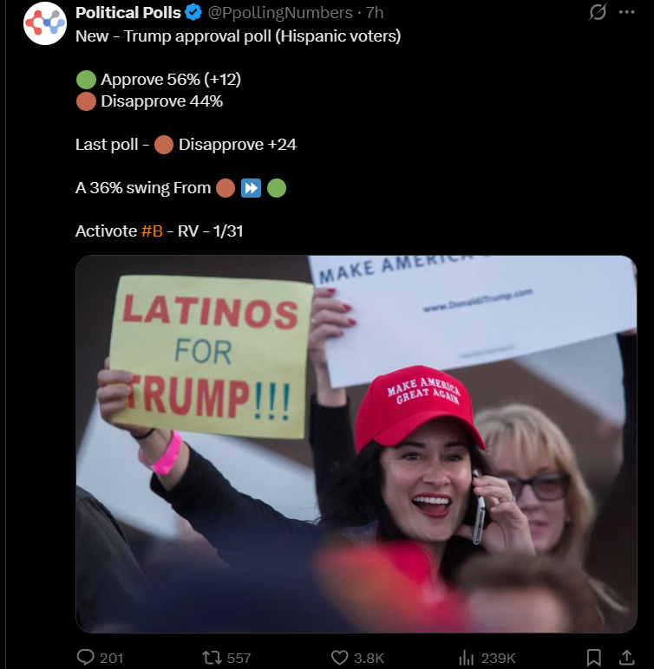The width and height of the screenshot is (654, 669).
Task: Open the 7h timestamp link
Action: pos(375,13)
